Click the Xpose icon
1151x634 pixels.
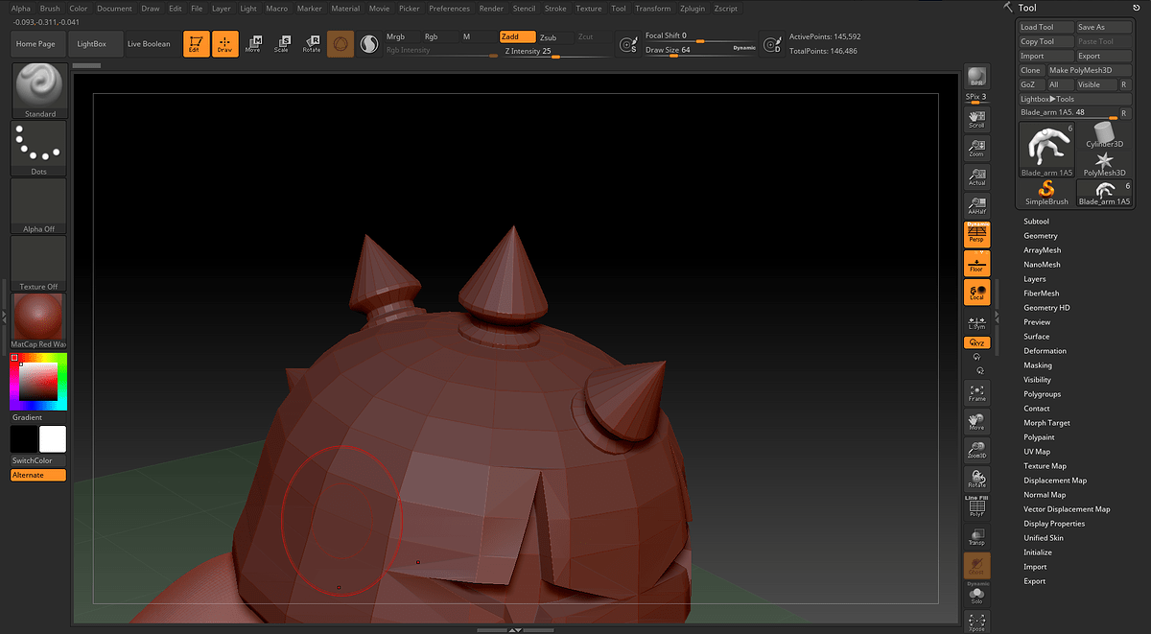pyautogui.click(x=976, y=622)
